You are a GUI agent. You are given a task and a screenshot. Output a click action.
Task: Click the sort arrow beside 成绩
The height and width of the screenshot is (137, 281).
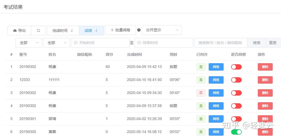pos(96,31)
